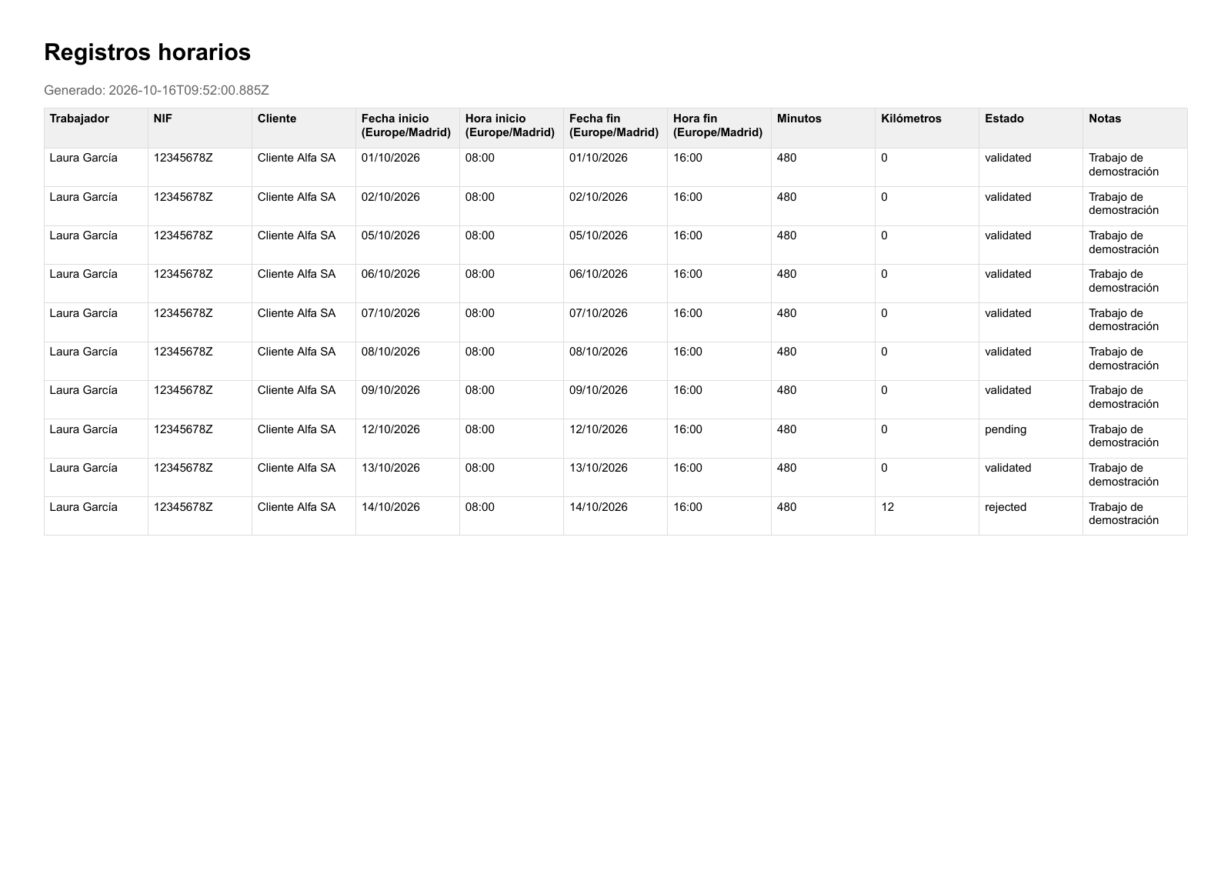Click the Hora fin column header
This screenshot has width=1231, height=871.
pyautogui.click(x=719, y=128)
